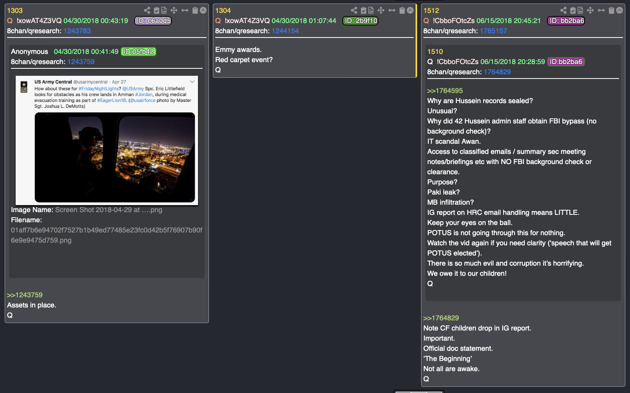
Task: Click horizontal resize arrows on post 1304
Action: click(392, 11)
